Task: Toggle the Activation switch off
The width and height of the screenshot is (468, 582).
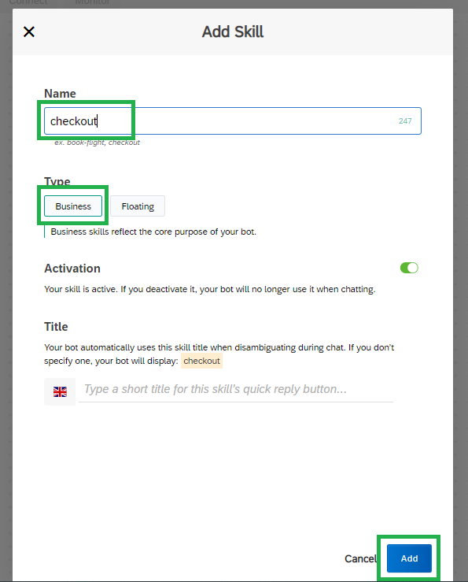Action: point(409,268)
